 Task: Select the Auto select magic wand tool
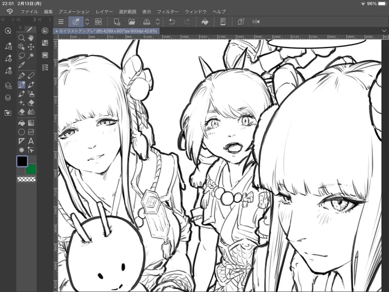[31, 56]
